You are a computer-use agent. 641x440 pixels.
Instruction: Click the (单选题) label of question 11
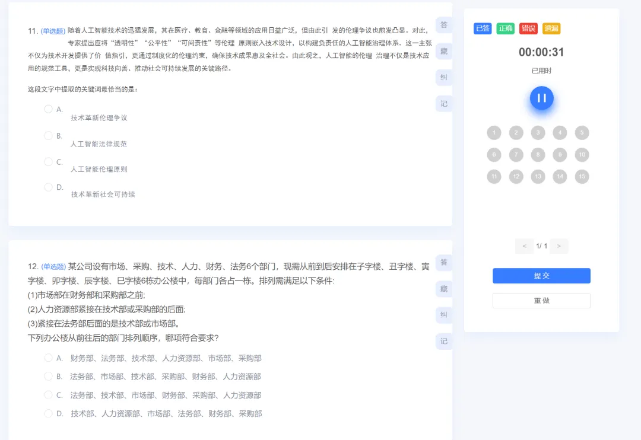(x=53, y=31)
